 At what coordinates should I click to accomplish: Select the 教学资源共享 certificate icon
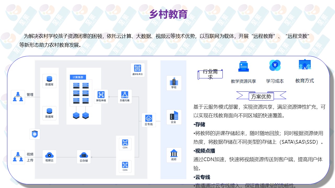[x=243, y=66]
